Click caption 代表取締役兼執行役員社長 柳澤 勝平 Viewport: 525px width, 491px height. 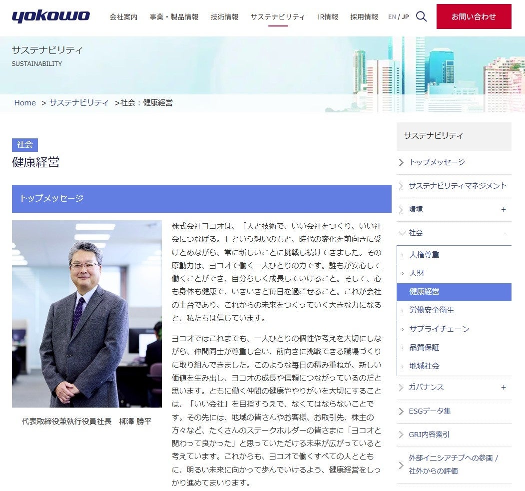(87, 421)
